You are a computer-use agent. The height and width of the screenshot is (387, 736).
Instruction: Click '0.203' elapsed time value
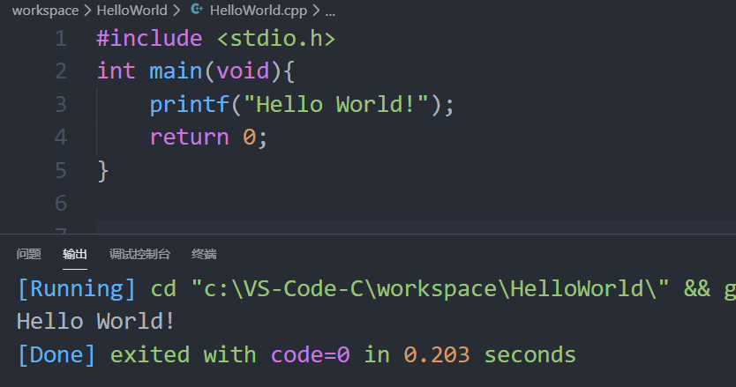click(437, 355)
